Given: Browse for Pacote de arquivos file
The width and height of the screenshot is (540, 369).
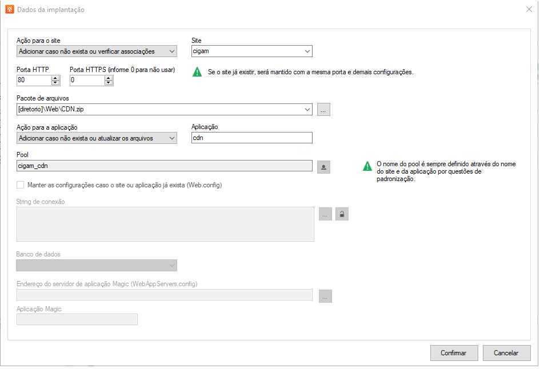Looking at the screenshot, I should [323, 109].
